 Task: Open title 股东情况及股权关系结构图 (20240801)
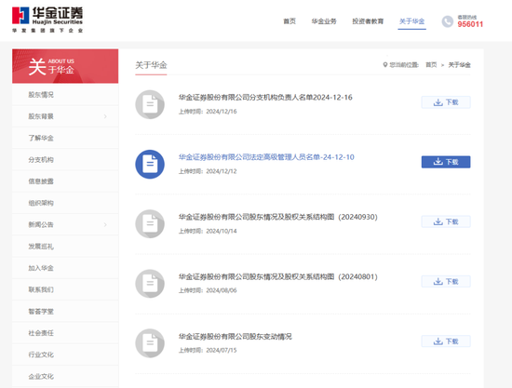tap(278, 276)
